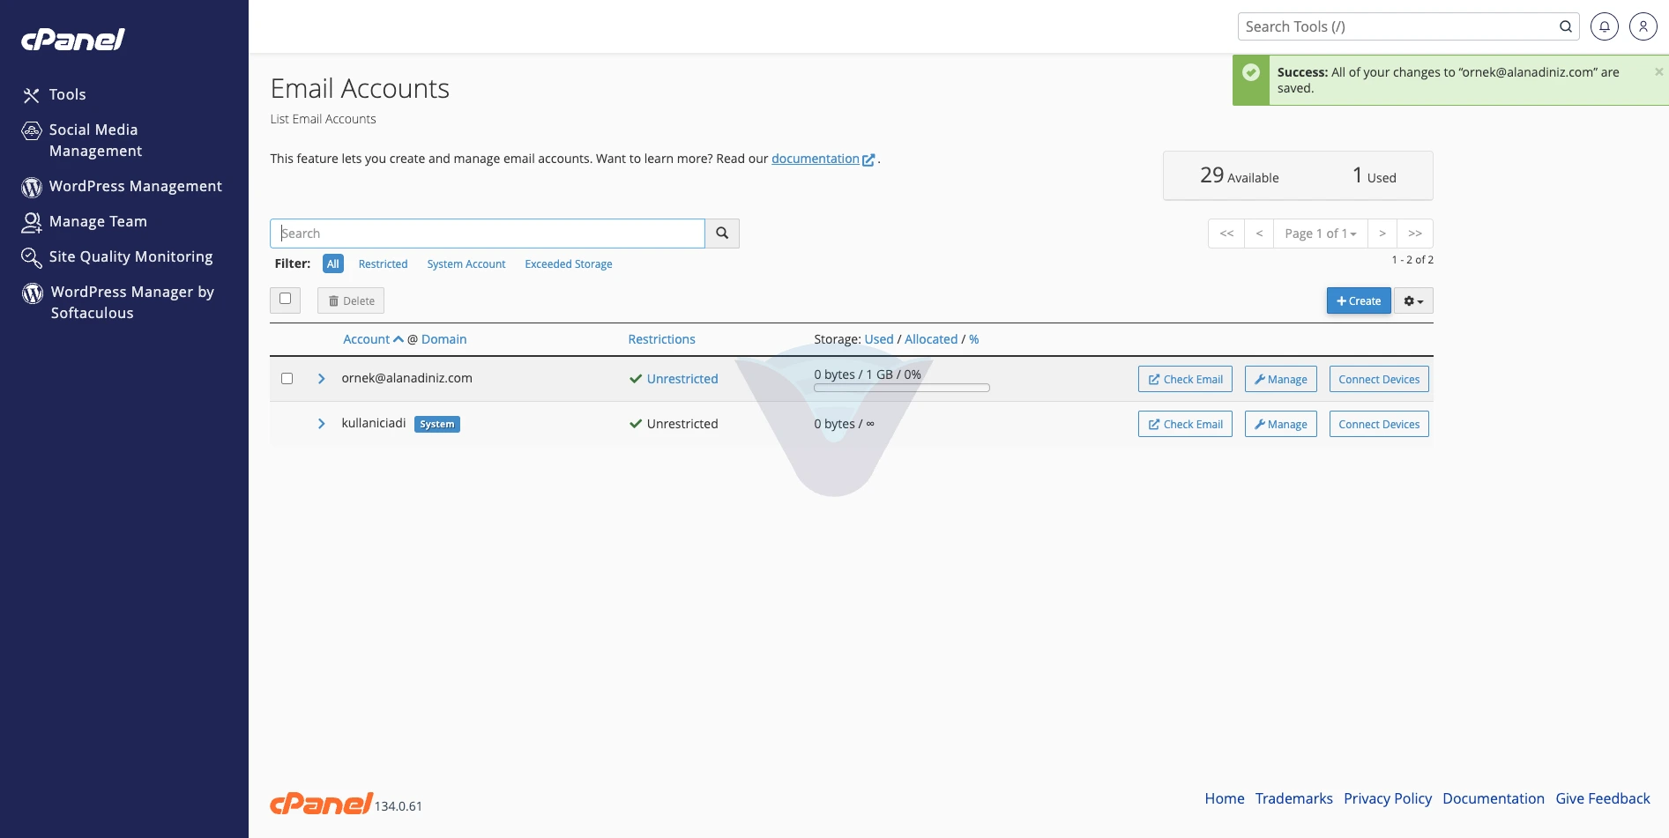Expand the ornek@alanadiniz.com row

pyautogui.click(x=321, y=379)
